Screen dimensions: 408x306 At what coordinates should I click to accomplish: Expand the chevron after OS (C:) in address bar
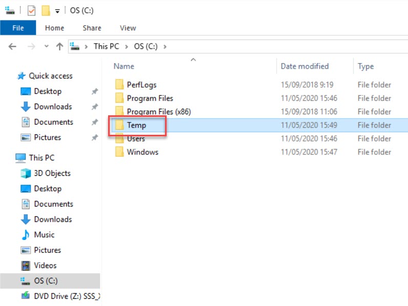pyautogui.click(x=165, y=46)
